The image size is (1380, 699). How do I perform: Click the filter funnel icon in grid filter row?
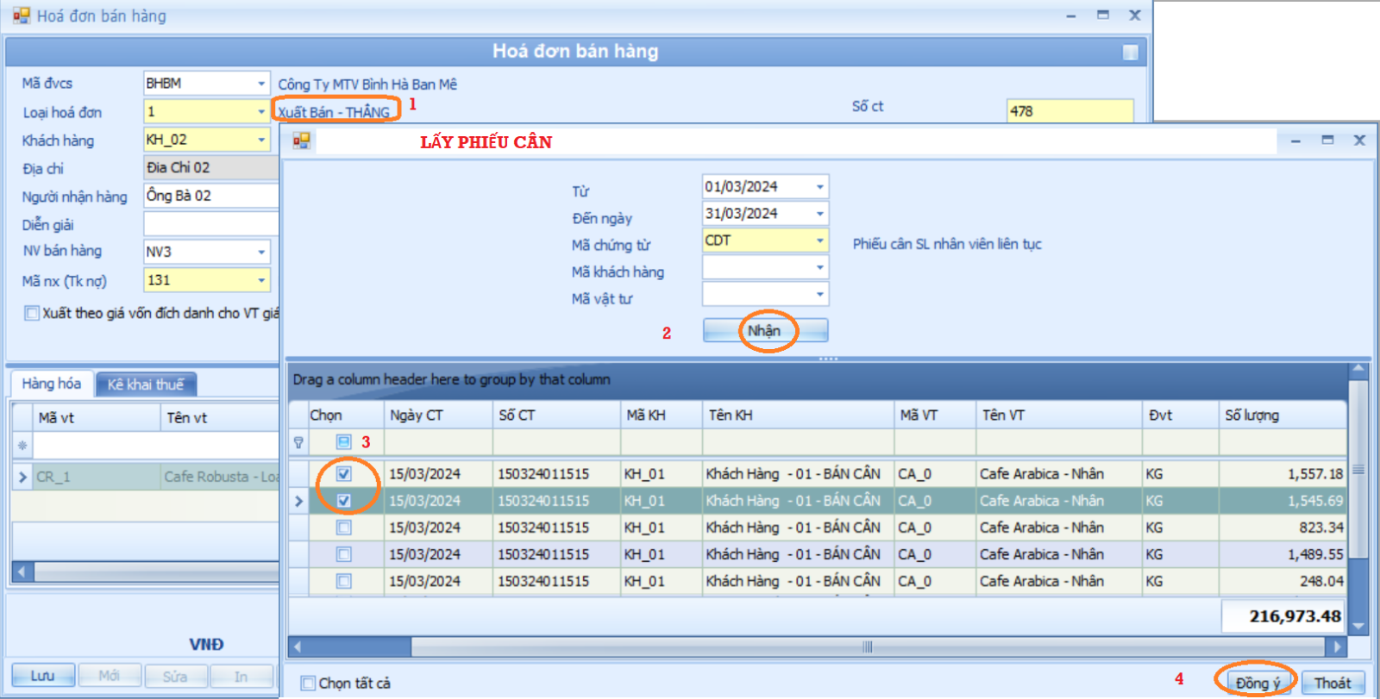tap(298, 442)
